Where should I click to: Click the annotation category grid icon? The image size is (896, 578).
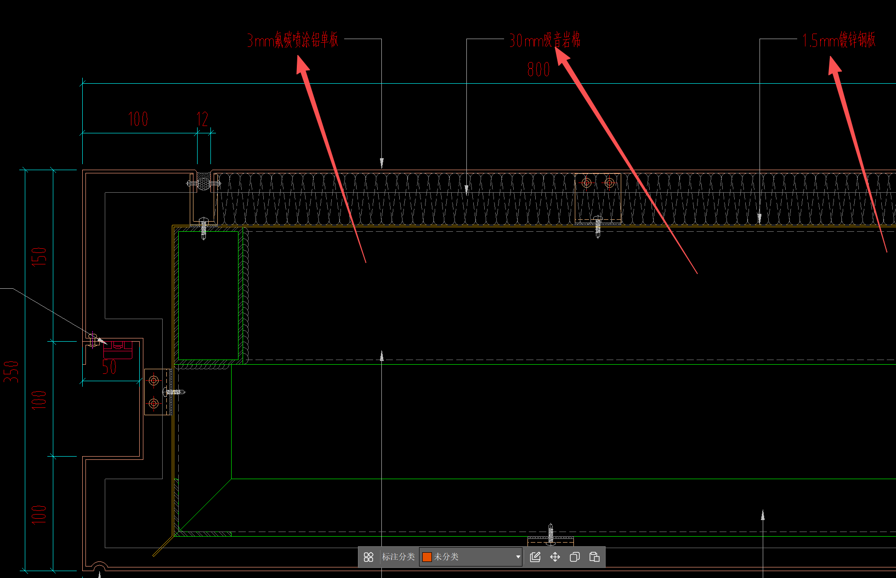369,557
